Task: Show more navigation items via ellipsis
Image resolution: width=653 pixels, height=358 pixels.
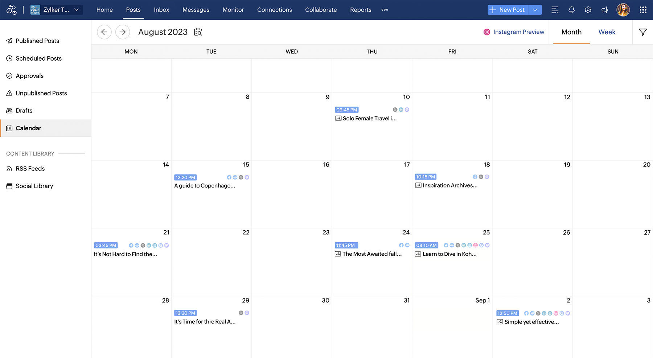Action: pyautogui.click(x=385, y=10)
